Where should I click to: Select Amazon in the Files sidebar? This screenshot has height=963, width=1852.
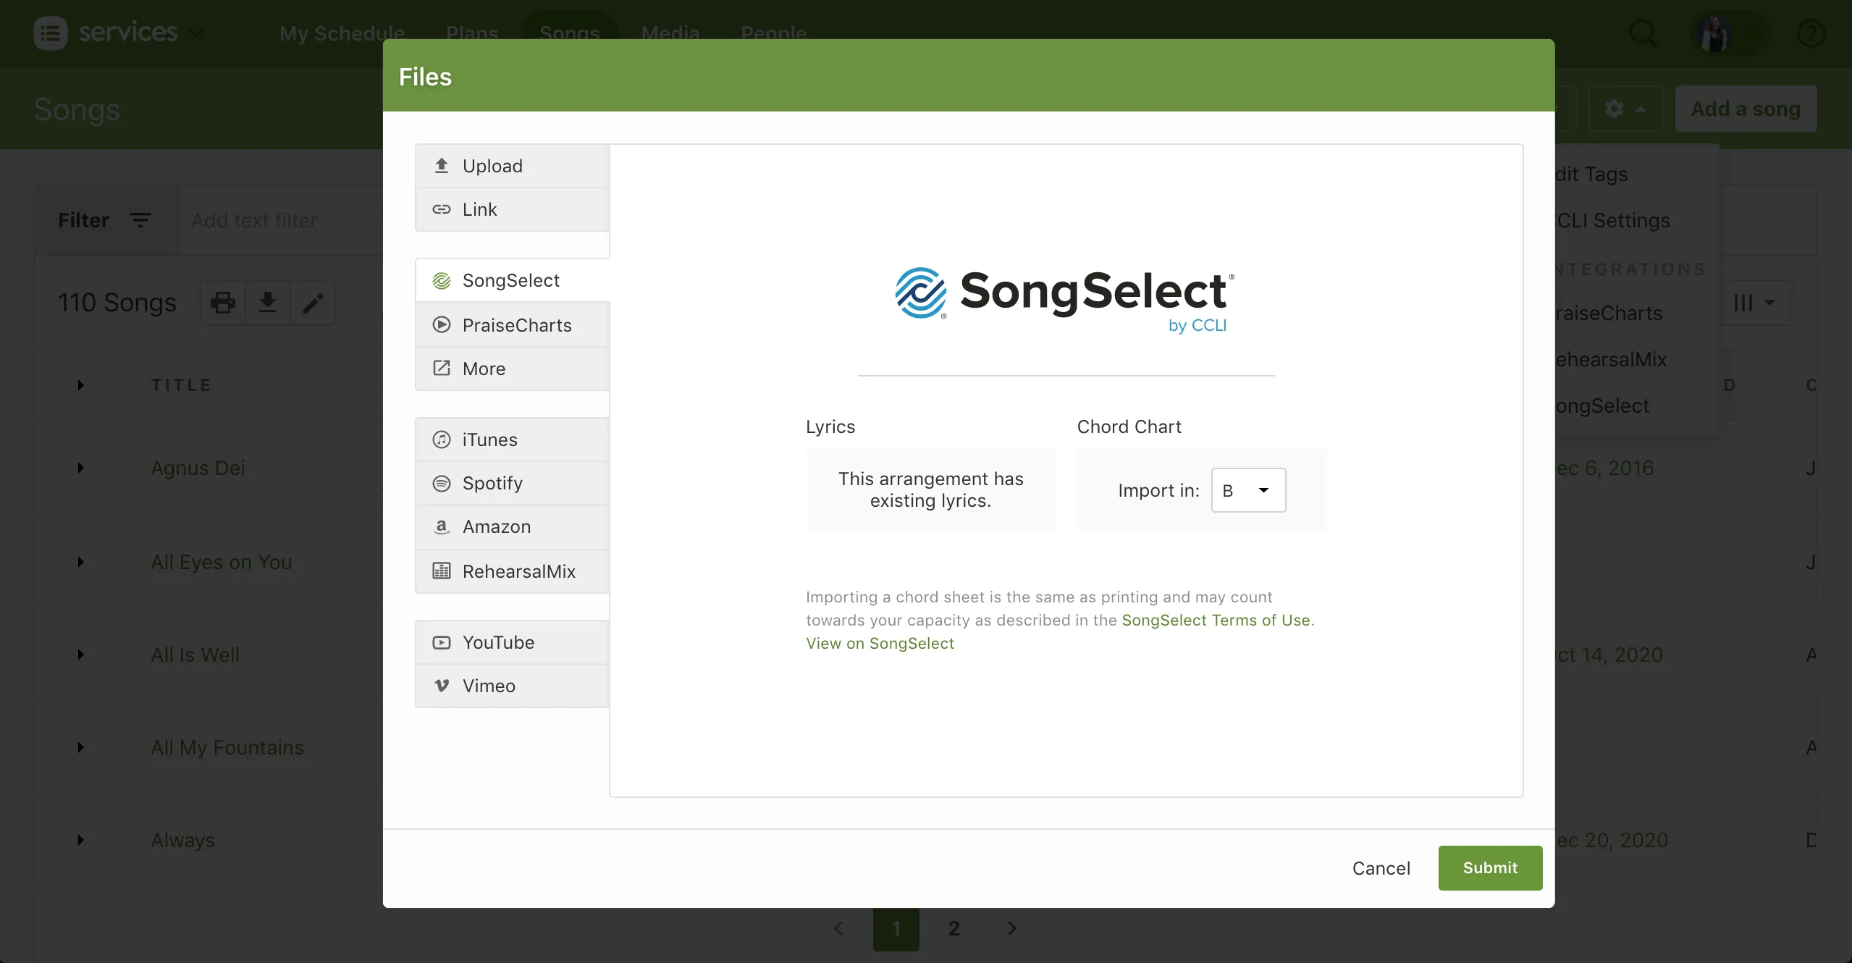[496, 526]
